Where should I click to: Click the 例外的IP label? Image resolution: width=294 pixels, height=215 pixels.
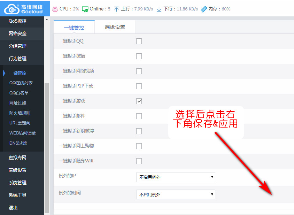(x=67, y=176)
